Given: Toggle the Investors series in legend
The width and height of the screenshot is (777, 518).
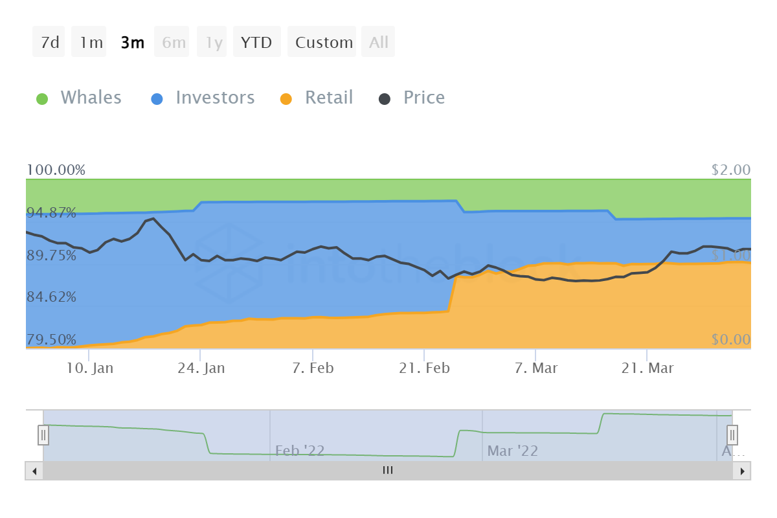Looking at the screenshot, I should tap(215, 98).
